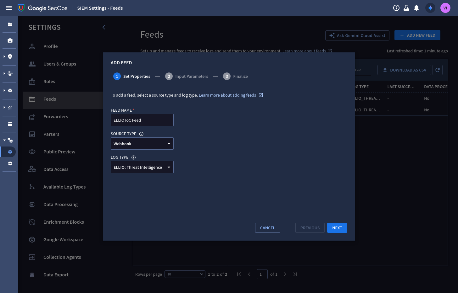
Task: Open the VI user avatar menu
Action: click(x=445, y=8)
